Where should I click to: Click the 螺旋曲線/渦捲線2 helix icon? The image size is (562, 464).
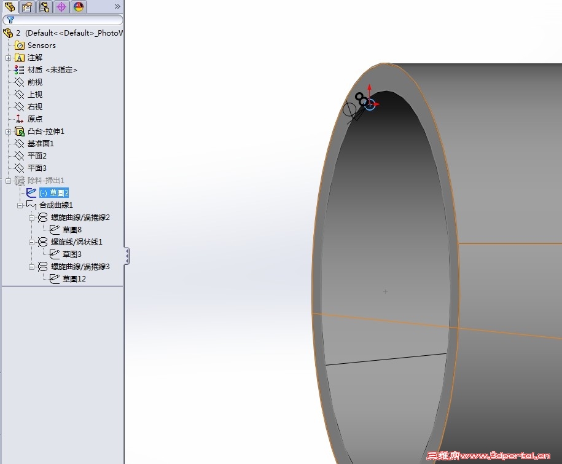coord(42,218)
